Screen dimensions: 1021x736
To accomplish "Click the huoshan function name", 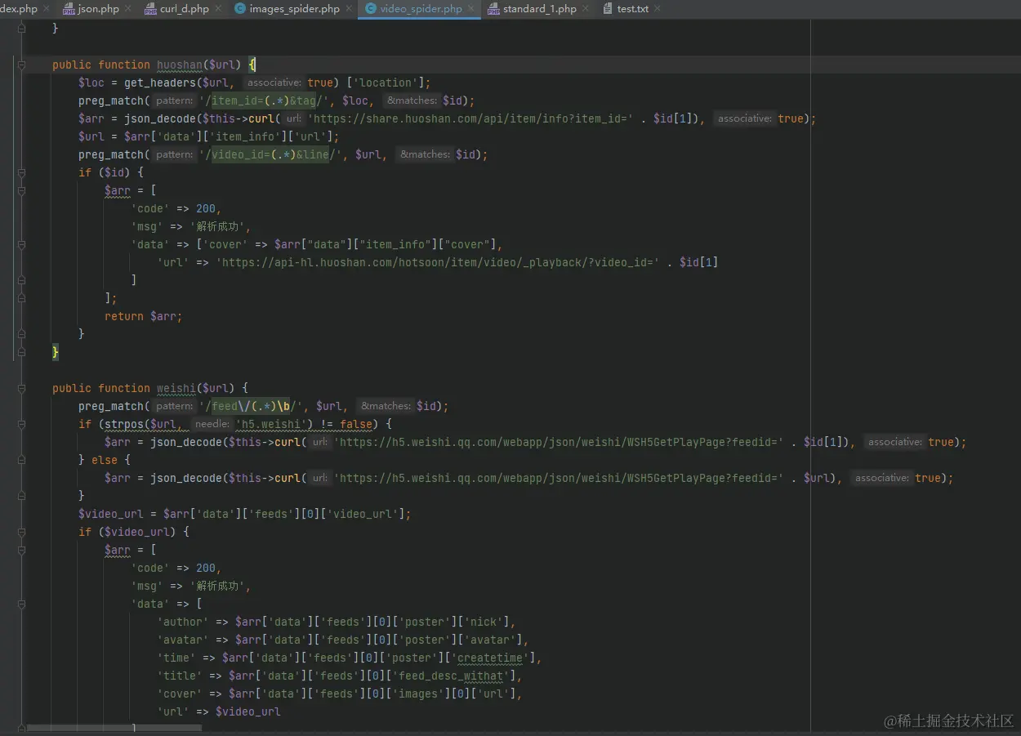I will tap(180, 65).
